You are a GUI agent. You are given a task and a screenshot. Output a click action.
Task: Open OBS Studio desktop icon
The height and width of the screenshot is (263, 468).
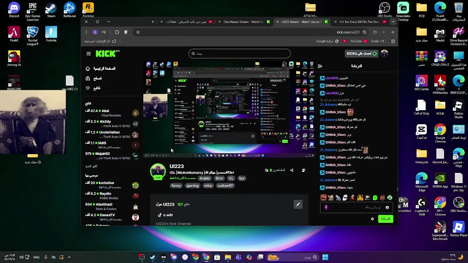(x=384, y=10)
